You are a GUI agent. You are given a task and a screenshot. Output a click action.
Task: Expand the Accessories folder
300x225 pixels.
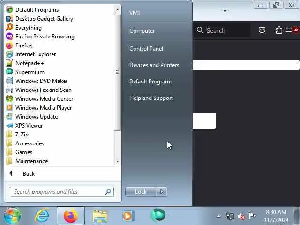click(x=25, y=143)
